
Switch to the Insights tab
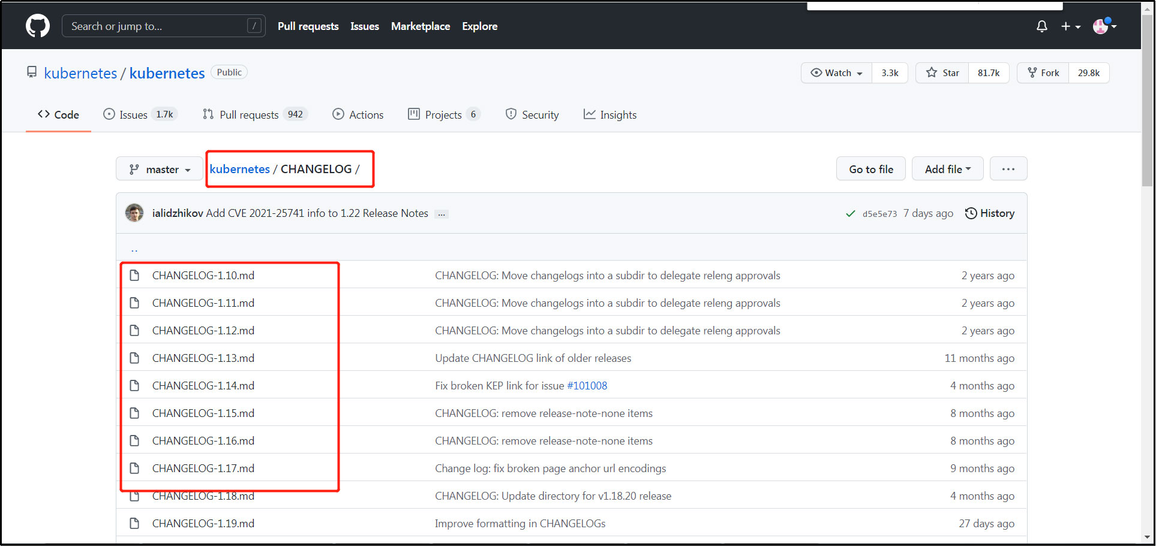(610, 114)
